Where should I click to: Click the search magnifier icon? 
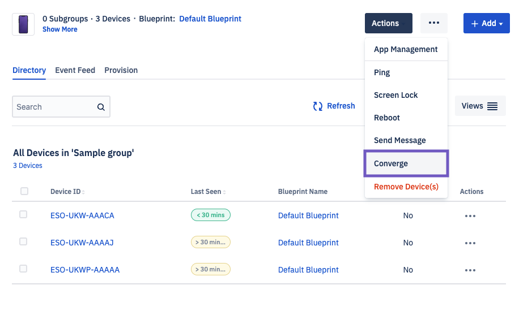[101, 107]
